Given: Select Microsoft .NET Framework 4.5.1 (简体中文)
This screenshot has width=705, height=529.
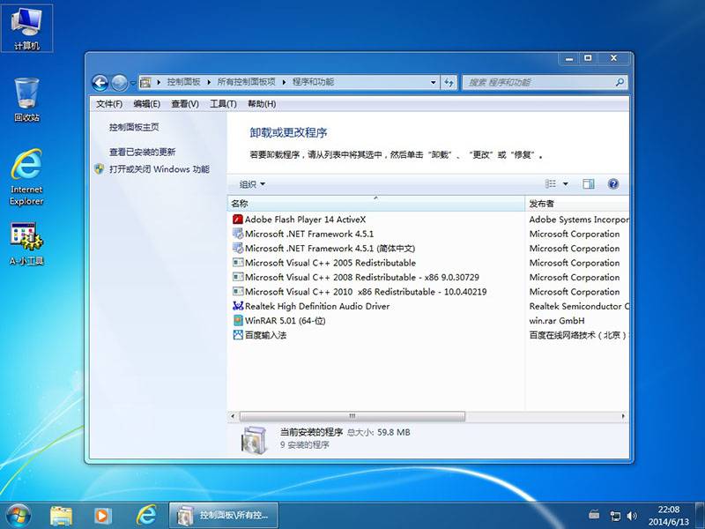Looking at the screenshot, I should pos(330,249).
